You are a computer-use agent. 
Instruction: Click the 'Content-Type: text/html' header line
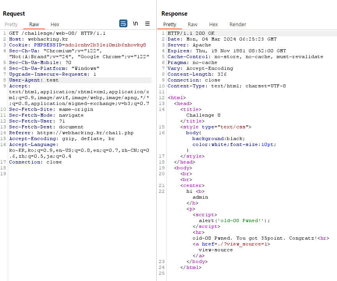click(227, 86)
